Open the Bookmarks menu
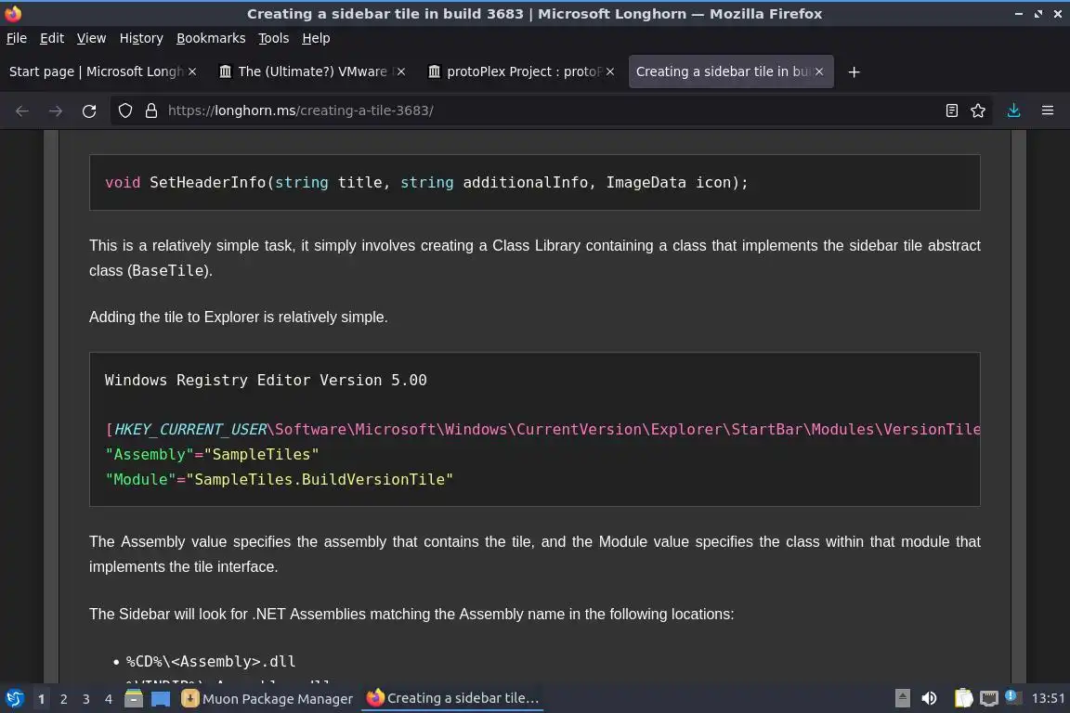 pyautogui.click(x=211, y=38)
